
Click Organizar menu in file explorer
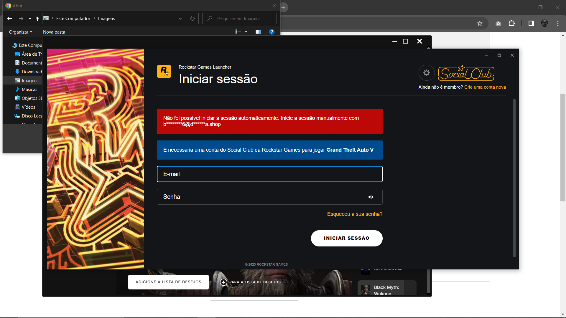click(21, 32)
